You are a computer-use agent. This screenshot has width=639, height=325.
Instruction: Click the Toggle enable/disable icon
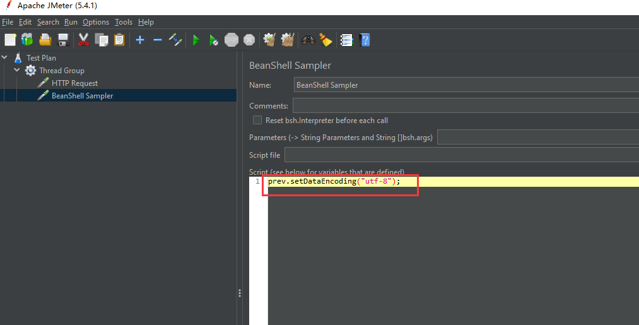[x=175, y=40]
